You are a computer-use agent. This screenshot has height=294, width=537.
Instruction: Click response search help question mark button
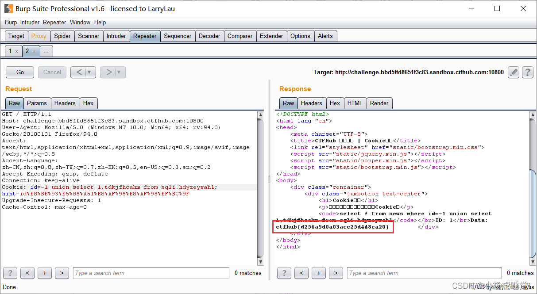coord(284,273)
